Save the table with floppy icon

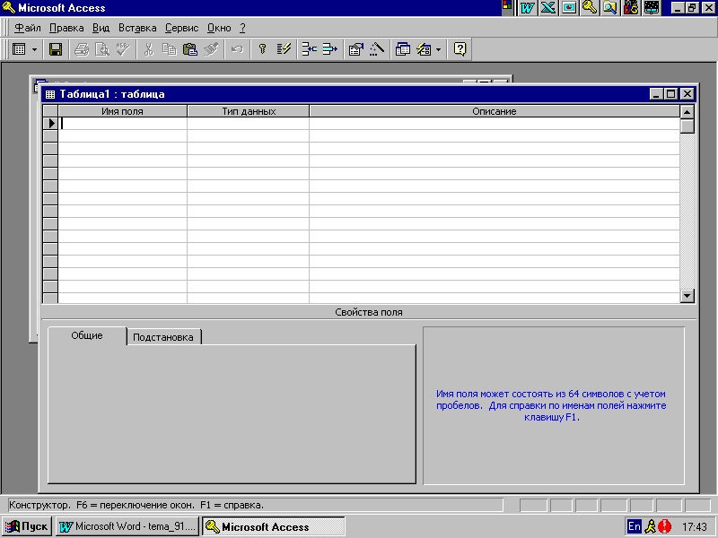(x=56, y=49)
